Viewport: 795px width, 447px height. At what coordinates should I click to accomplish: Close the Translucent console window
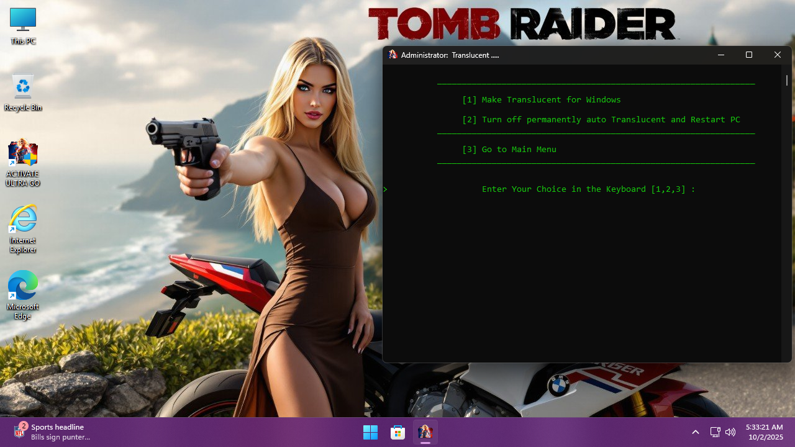778,55
